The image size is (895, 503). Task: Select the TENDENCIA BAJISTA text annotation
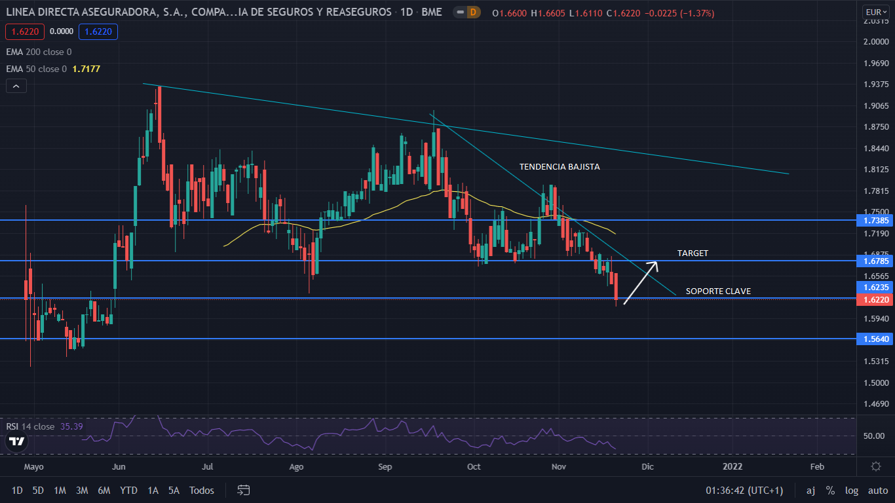[x=559, y=167]
